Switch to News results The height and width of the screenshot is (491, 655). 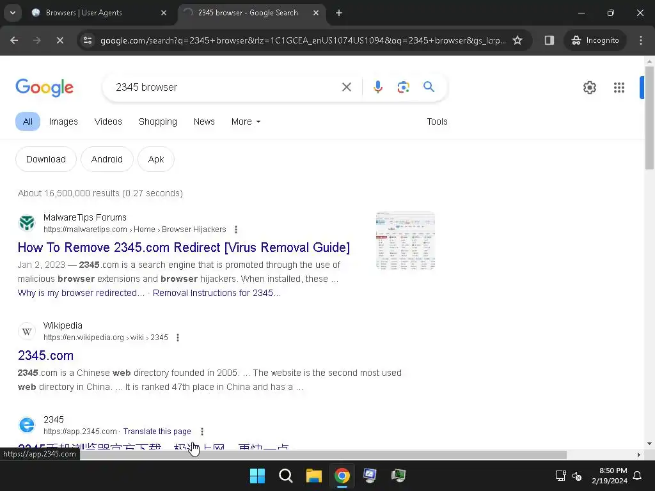pyautogui.click(x=204, y=121)
